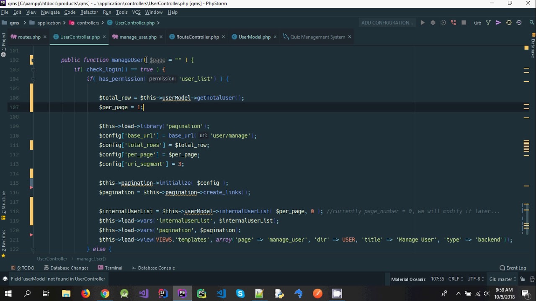
Task: Change line separator CRLF selector
Action: pyautogui.click(x=456, y=279)
